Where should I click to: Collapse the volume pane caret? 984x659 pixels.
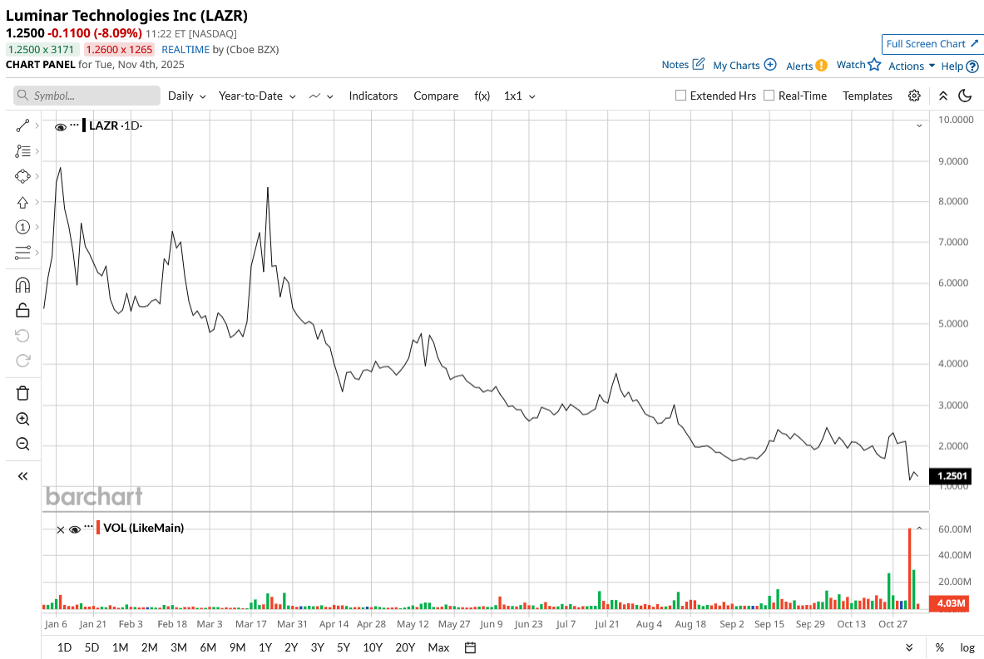tap(919, 529)
